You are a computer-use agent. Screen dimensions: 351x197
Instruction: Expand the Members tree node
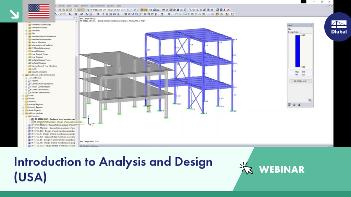click(x=26, y=30)
